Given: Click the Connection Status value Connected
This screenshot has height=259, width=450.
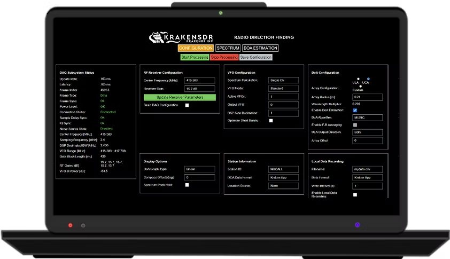Looking at the screenshot, I should pos(108,112).
